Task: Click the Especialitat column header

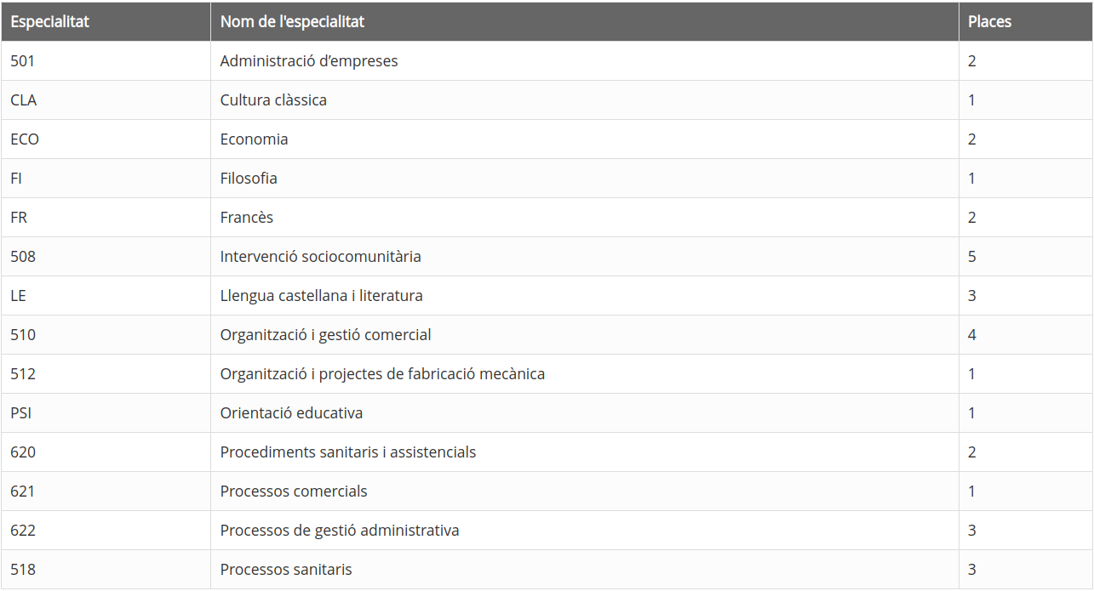Action: (x=106, y=22)
